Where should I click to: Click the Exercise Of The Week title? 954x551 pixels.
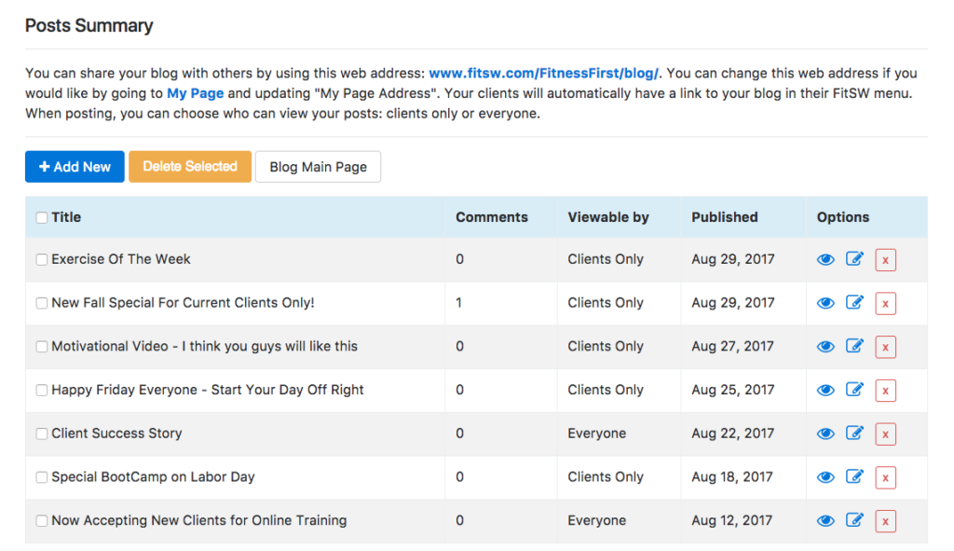pyautogui.click(x=121, y=259)
